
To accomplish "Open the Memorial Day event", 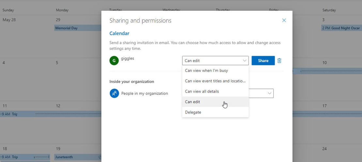I will coord(77,28).
